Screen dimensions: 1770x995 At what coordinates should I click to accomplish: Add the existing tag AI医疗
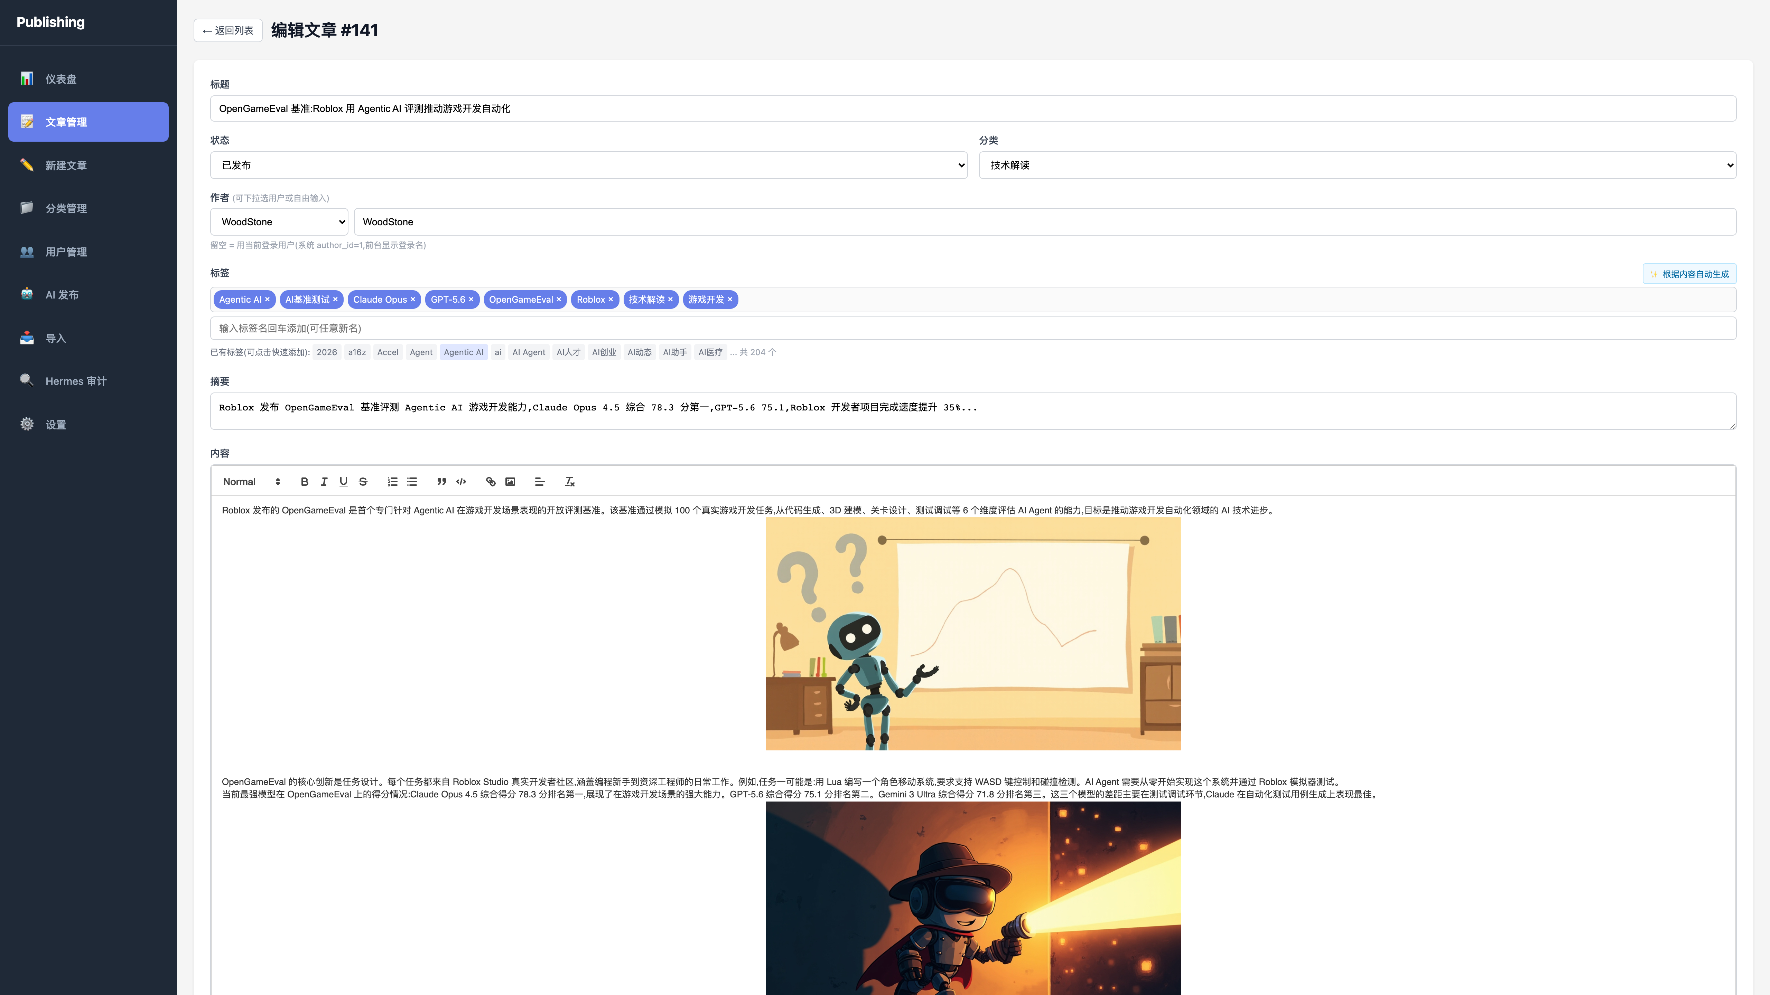(710, 352)
